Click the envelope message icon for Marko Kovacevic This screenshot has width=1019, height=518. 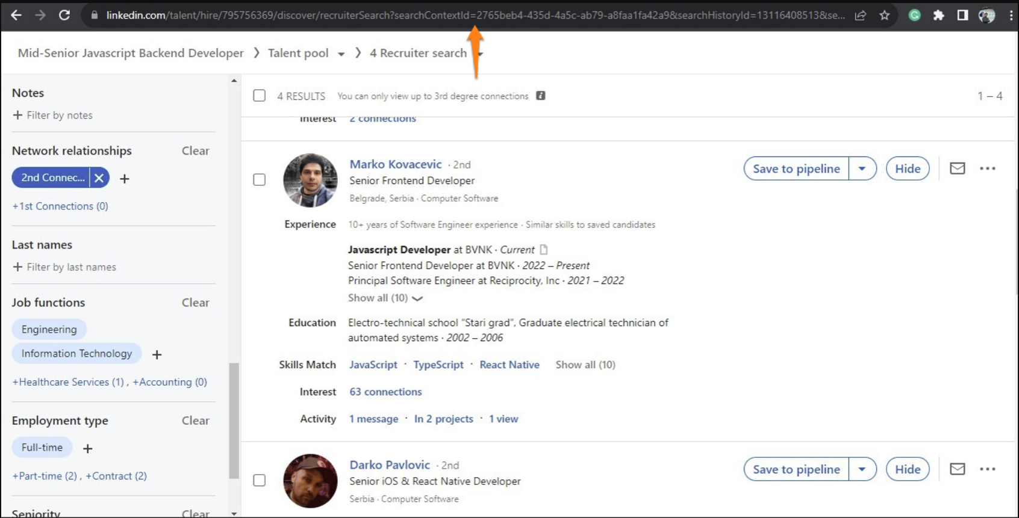(x=957, y=168)
